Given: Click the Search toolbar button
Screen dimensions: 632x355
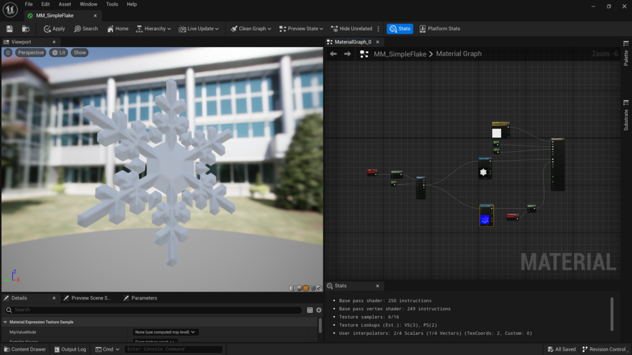Looking at the screenshot, I should tap(86, 28).
